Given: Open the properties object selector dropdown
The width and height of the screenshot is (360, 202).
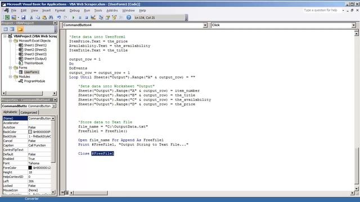Looking at the screenshot, I should tap(54, 106).
